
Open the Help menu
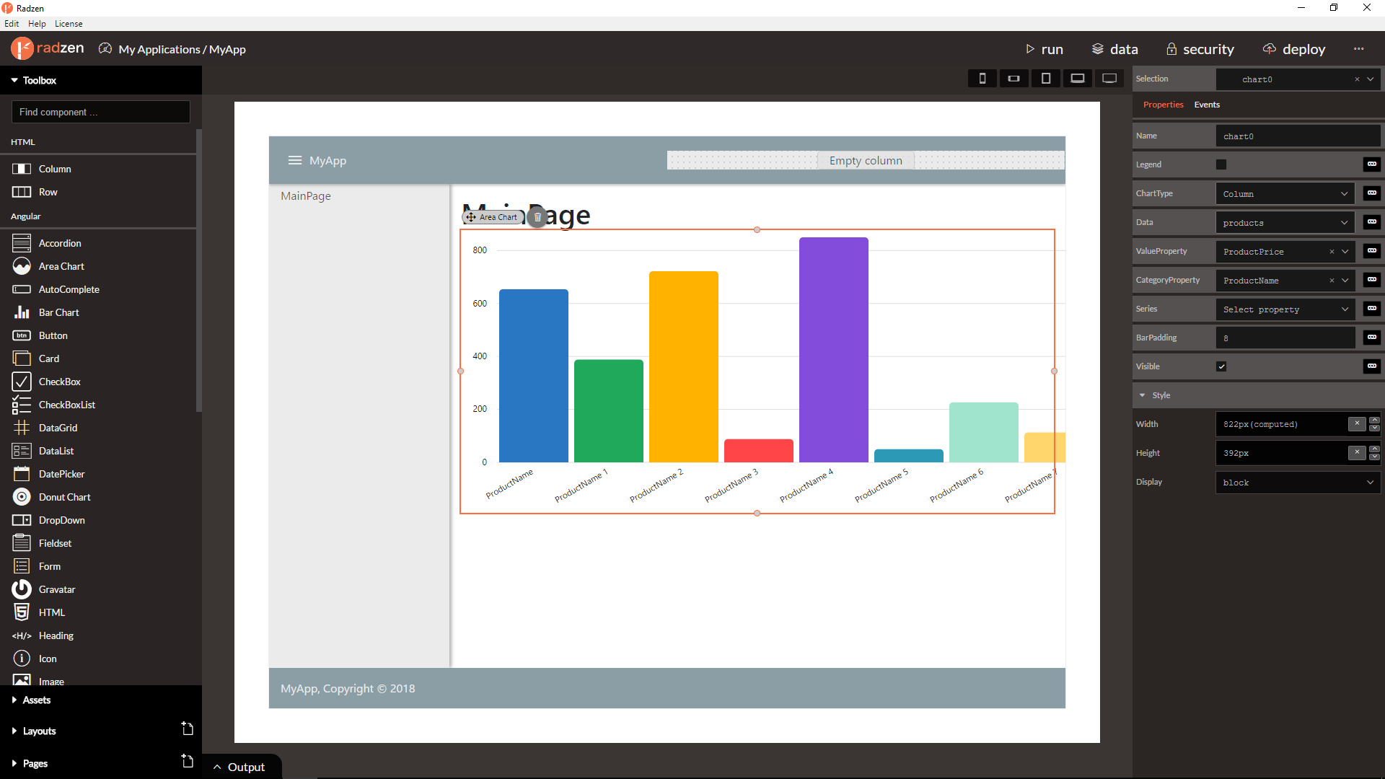37,24
